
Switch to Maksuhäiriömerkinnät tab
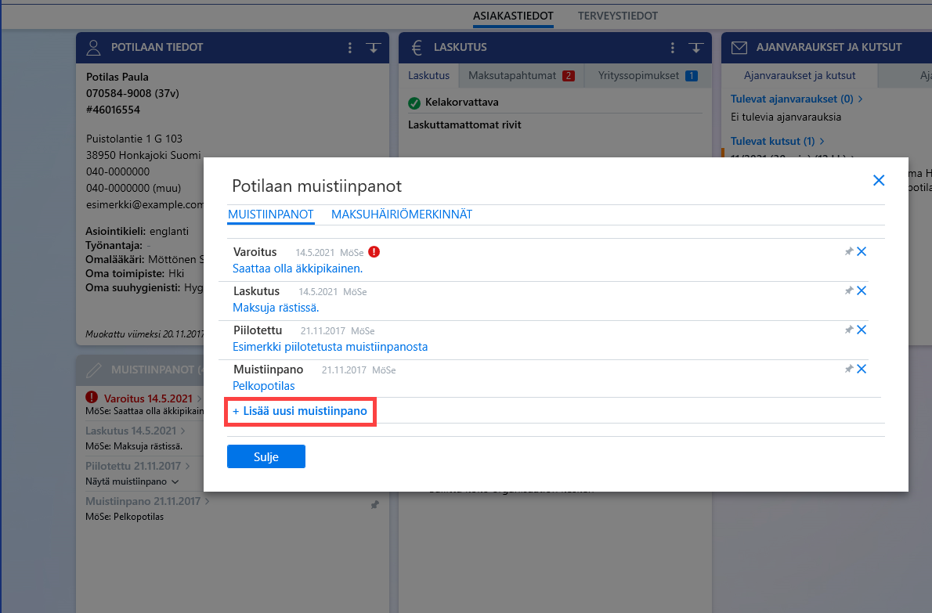click(402, 215)
